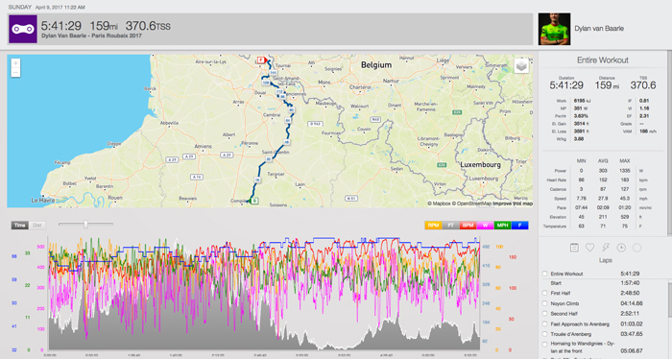Zoom in on the map
The width and height of the screenshot is (672, 359).
click(15, 63)
